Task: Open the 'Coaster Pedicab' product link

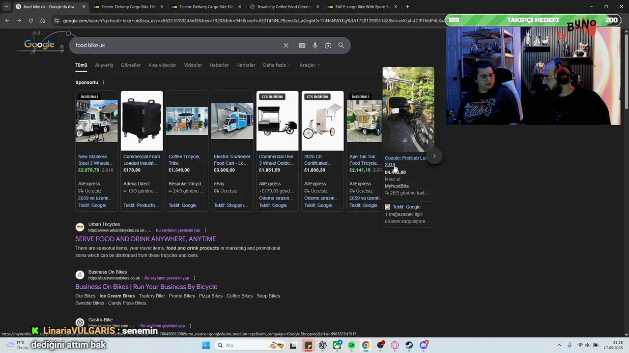Action: [x=406, y=161]
